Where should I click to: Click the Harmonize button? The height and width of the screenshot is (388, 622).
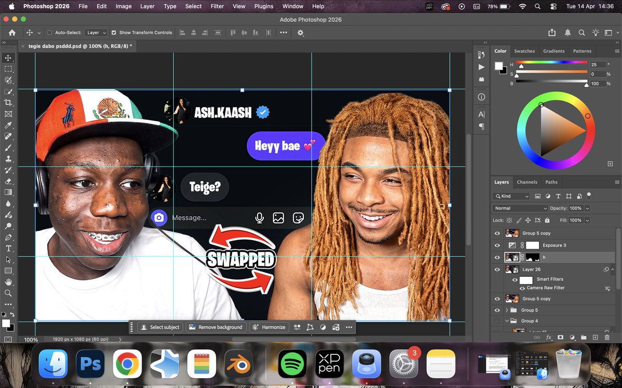269,327
